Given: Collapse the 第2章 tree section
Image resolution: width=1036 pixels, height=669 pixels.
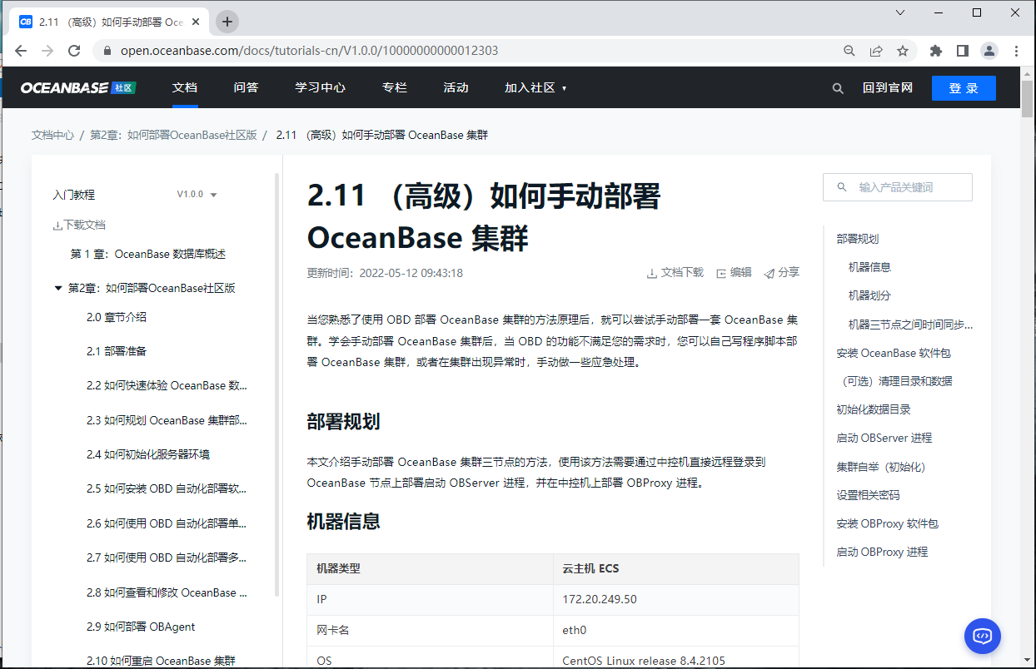Looking at the screenshot, I should click(x=58, y=288).
